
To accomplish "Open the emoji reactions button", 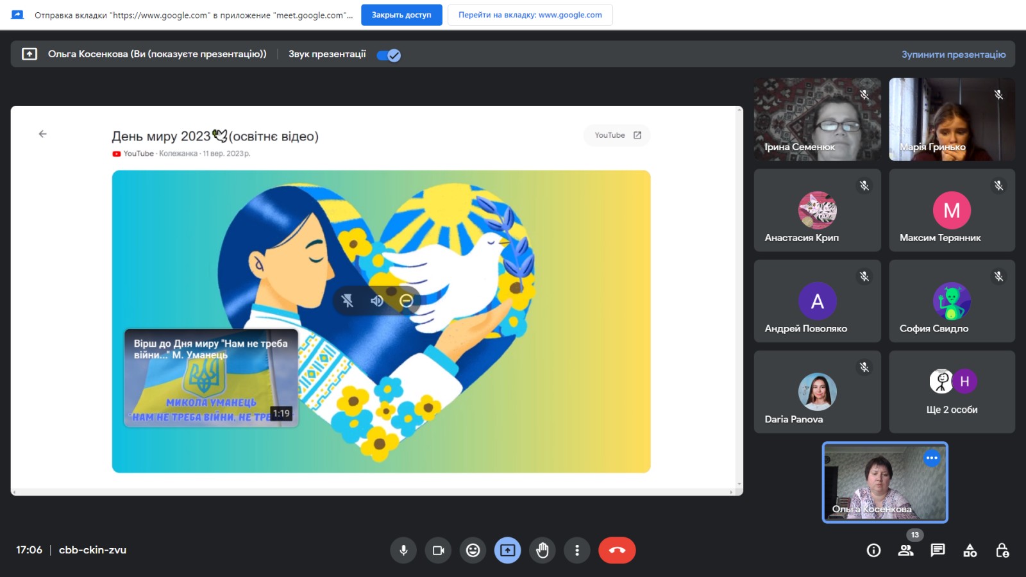I will tap(473, 550).
